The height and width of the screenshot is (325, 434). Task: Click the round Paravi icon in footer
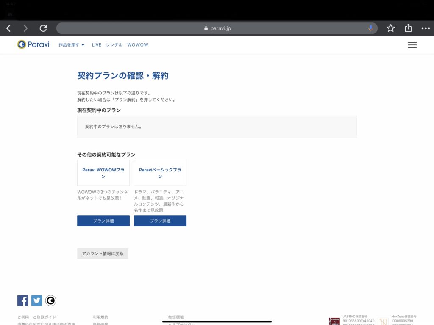pos(51,300)
